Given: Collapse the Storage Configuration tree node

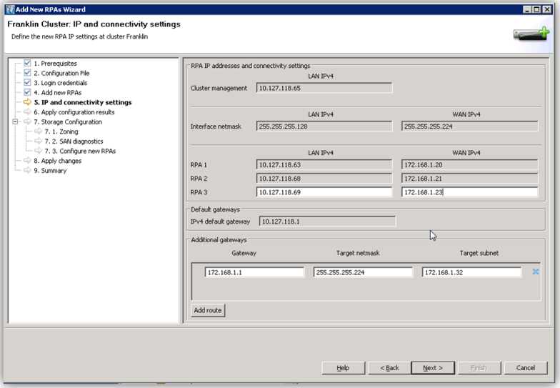Looking at the screenshot, I should 15,121.
